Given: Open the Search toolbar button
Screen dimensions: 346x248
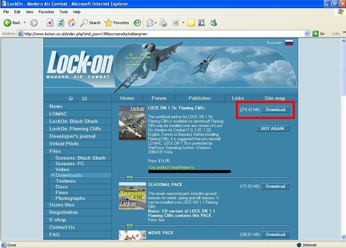Looking at the screenshot, I should coord(90,23).
